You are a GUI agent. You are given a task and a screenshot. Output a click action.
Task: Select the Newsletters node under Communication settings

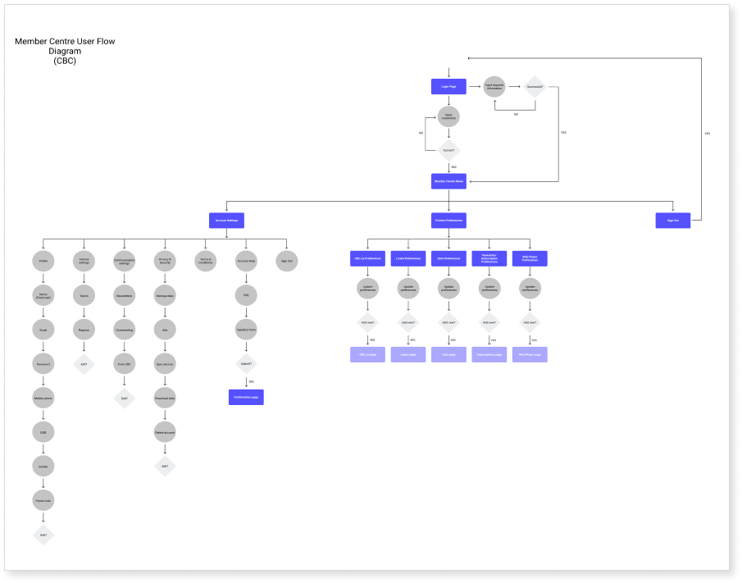[124, 294]
